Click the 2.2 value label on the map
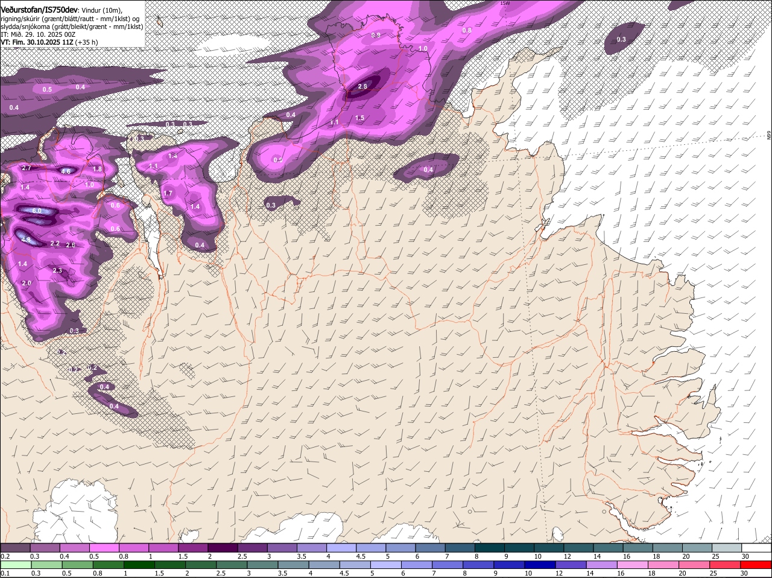The image size is (772, 578). (55, 244)
